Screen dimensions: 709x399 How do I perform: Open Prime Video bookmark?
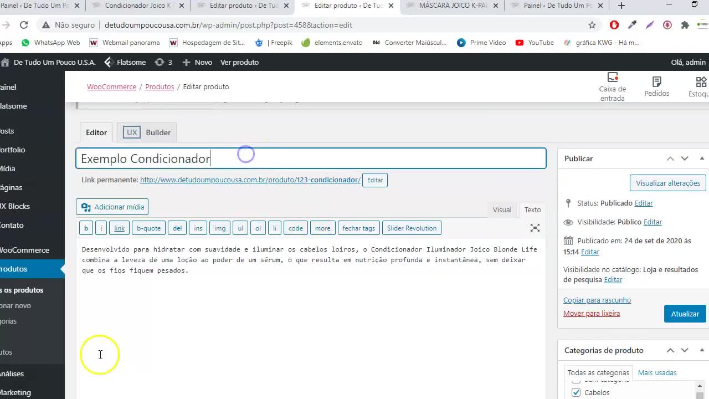click(481, 43)
